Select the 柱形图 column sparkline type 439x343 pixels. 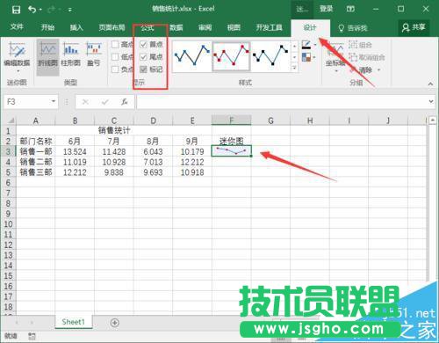click(70, 54)
